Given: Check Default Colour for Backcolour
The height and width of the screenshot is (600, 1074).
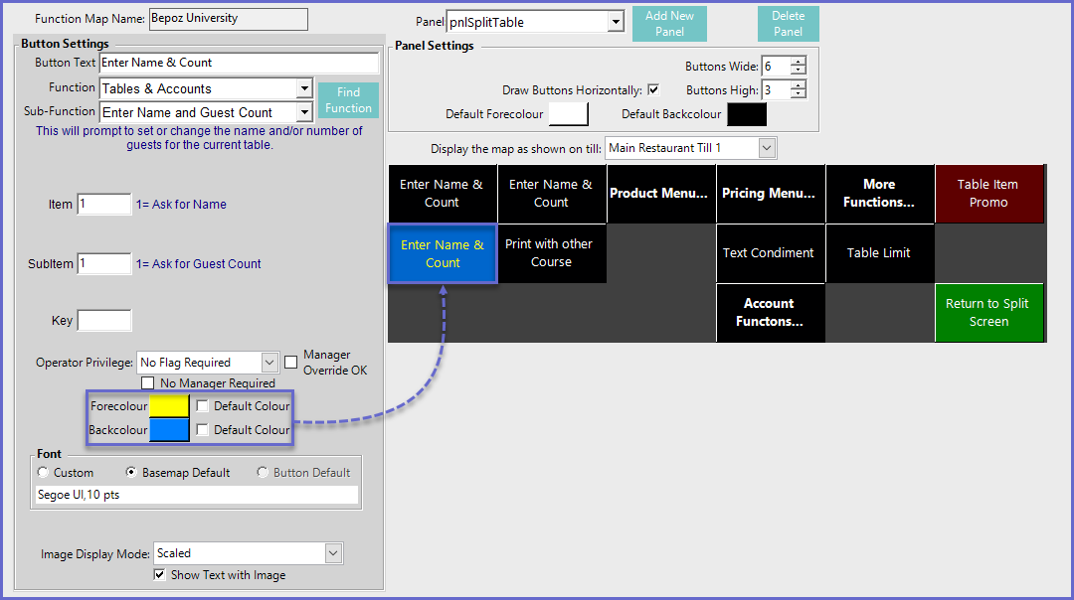Looking at the screenshot, I should coord(202,430).
